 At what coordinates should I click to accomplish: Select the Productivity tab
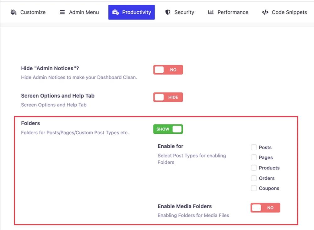click(132, 12)
